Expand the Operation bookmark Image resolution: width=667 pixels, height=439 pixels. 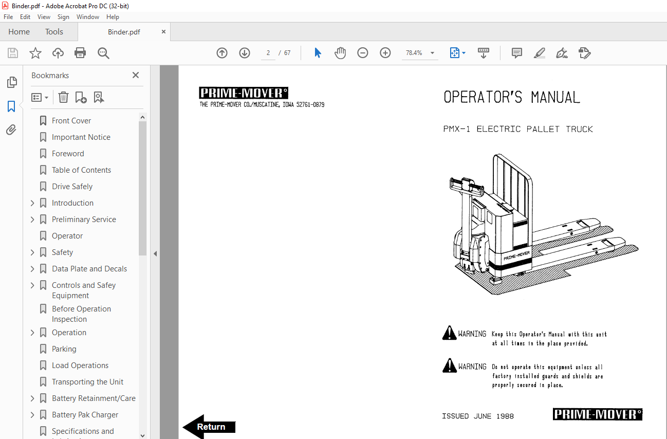[33, 333]
